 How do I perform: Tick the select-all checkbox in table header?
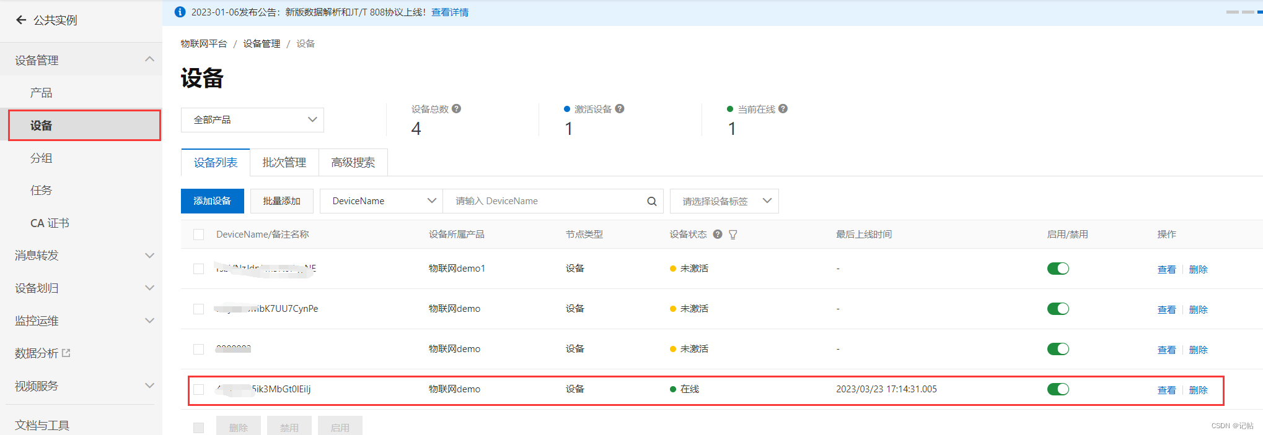pos(198,235)
